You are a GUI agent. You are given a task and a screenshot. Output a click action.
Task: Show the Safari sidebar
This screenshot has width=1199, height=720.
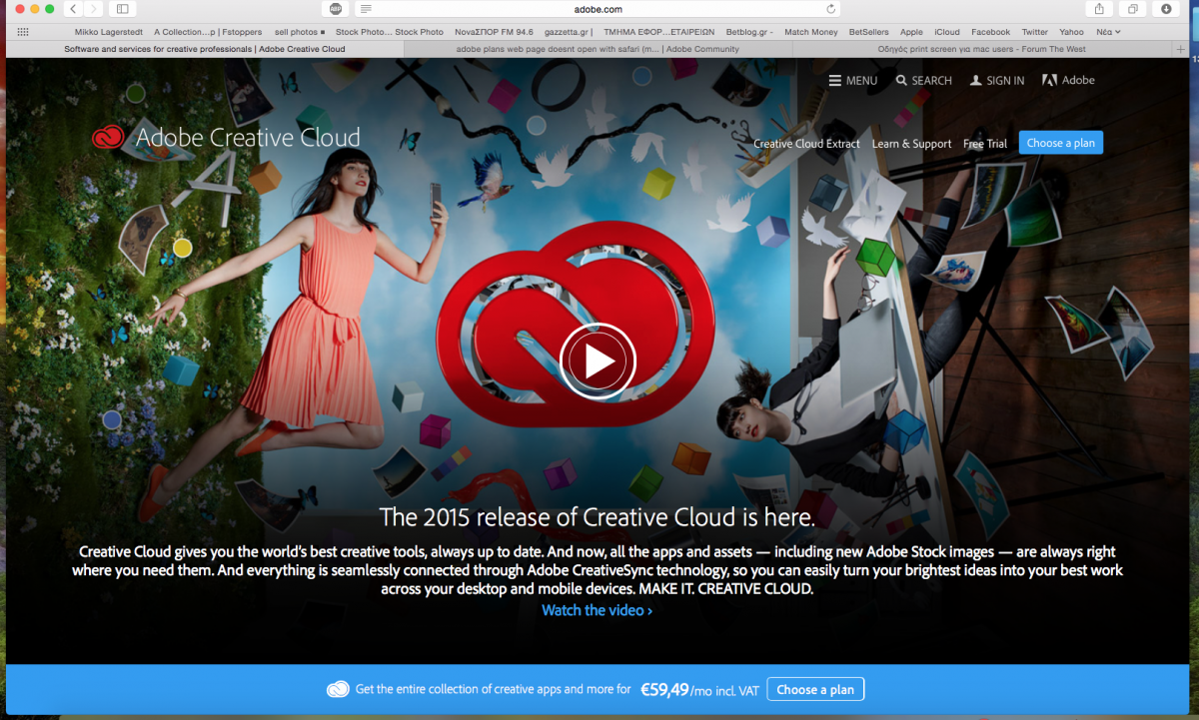123,9
